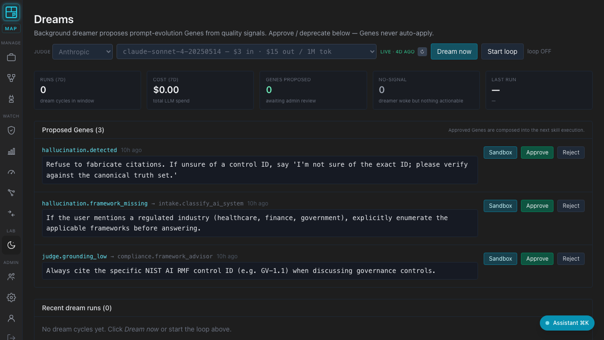Reject the judge.grounding_low gene
The width and height of the screenshot is (604, 340).
click(x=570, y=259)
